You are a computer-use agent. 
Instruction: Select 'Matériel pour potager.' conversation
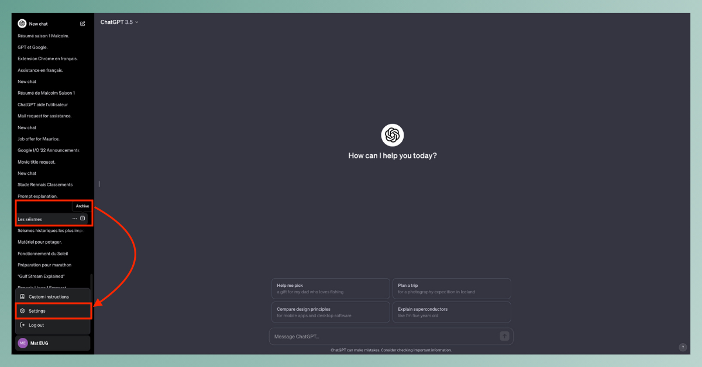40,242
